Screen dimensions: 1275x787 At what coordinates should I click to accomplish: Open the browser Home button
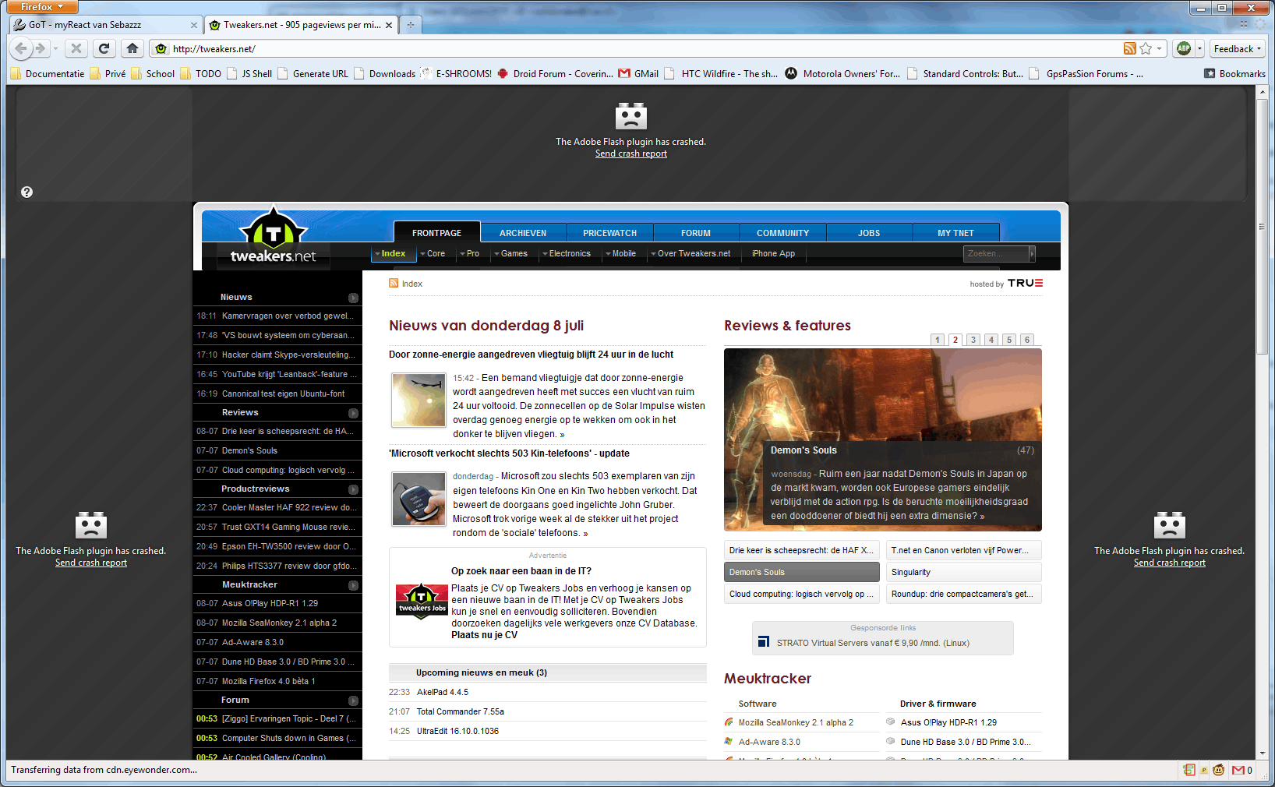132,48
